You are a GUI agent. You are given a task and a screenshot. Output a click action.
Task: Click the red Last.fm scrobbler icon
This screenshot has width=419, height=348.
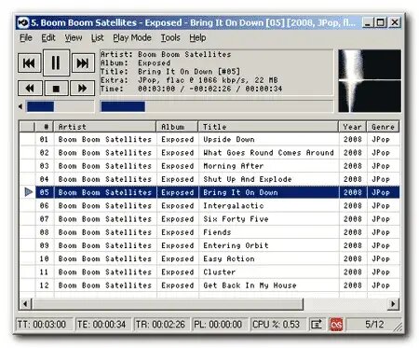click(x=336, y=325)
